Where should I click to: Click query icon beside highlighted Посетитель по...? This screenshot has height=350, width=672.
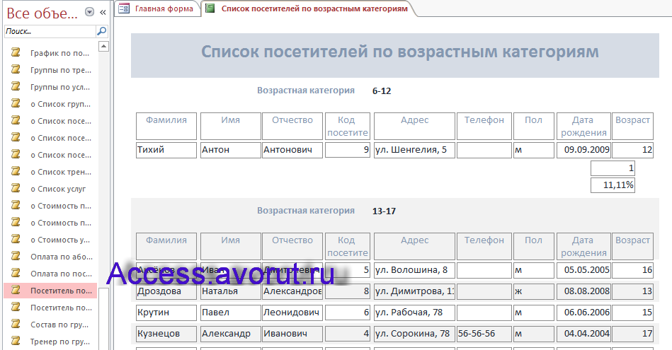coord(16,290)
